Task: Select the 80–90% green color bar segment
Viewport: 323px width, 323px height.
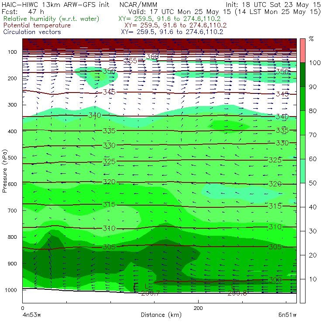Action: [x=302, y=99]
